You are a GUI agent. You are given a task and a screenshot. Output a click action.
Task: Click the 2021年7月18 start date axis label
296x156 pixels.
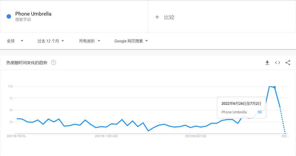click(x=17, y=136)
